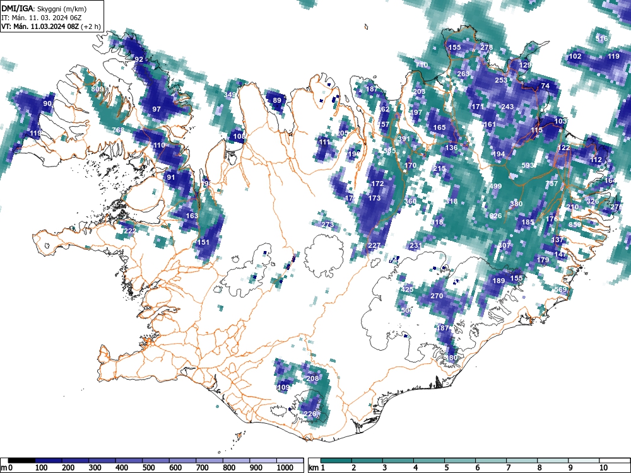Click the value 516 offshore northeast
631x473 pixels.
point(601,38)
